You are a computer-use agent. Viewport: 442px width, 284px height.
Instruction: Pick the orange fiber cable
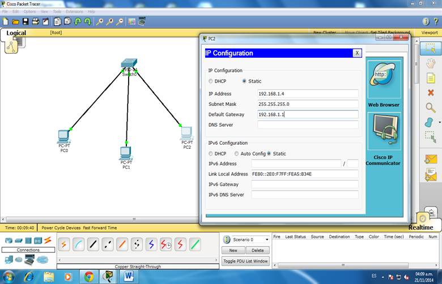tap(122, 244)
